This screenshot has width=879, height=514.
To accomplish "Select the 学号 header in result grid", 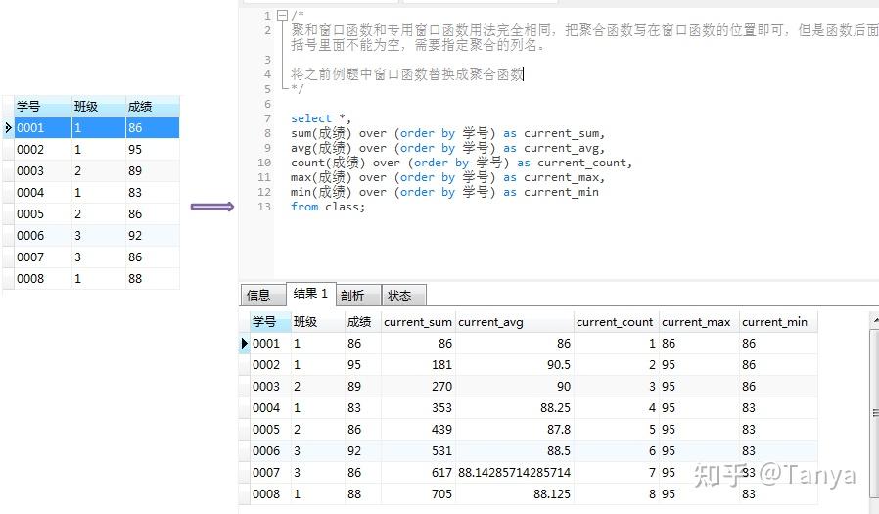I will (270, 322).
